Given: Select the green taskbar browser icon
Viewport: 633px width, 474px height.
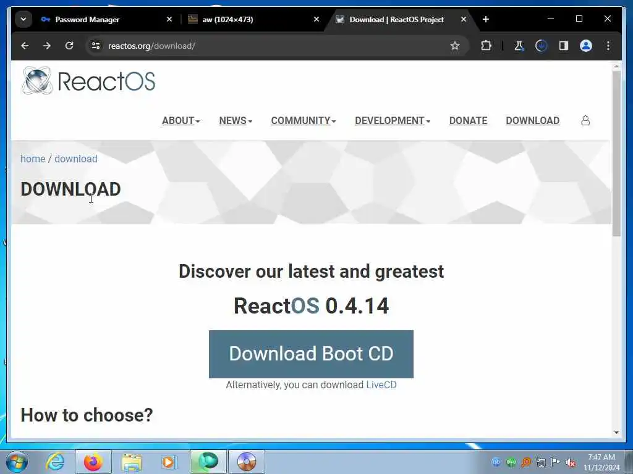Looking at the screenshot, I should pos(208,462).
